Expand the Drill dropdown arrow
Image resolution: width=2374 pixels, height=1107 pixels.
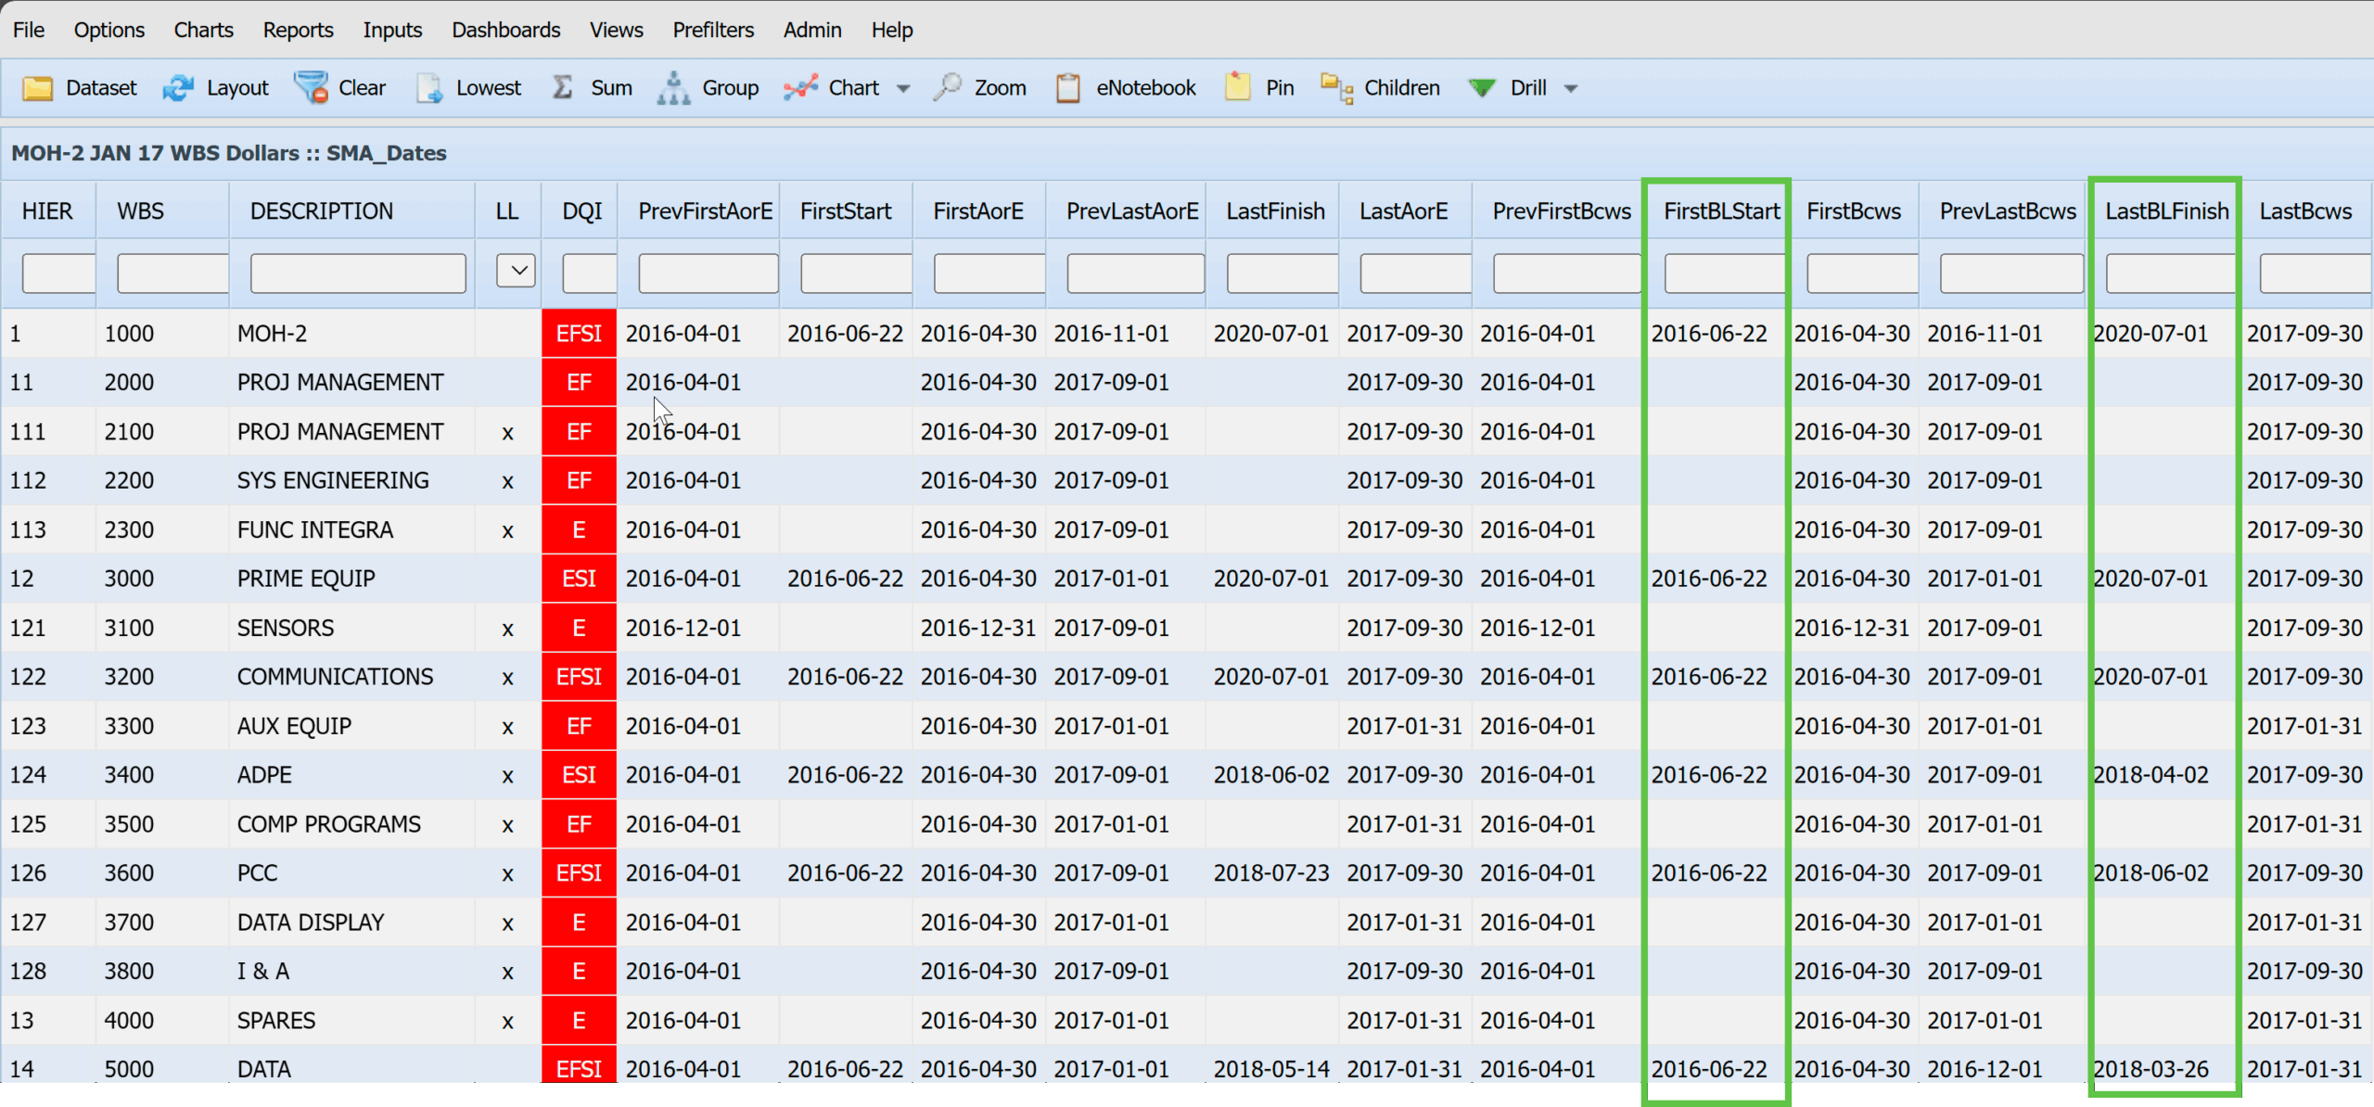tap(1571, 89)
